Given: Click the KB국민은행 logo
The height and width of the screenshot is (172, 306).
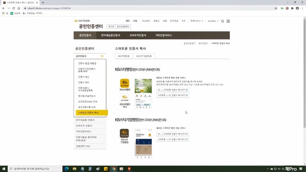Looking at the screenshot, I should tap(82, 21).
